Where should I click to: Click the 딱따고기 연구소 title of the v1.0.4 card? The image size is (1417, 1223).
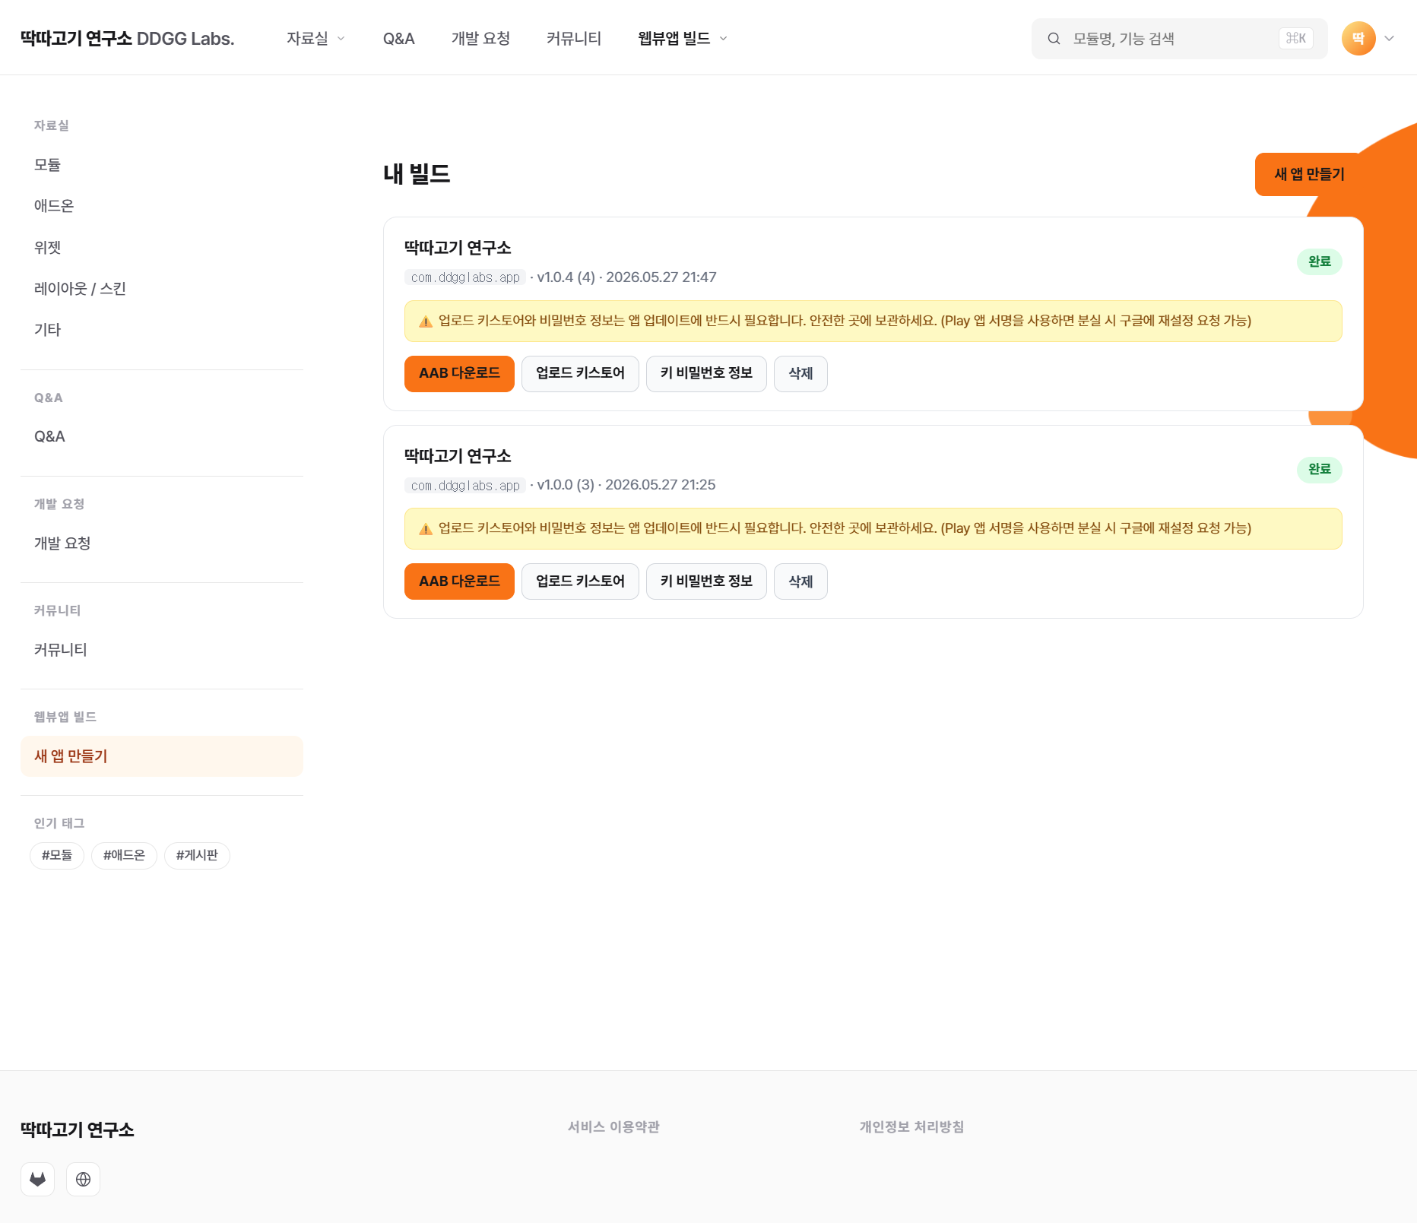[x=458, y=248]
